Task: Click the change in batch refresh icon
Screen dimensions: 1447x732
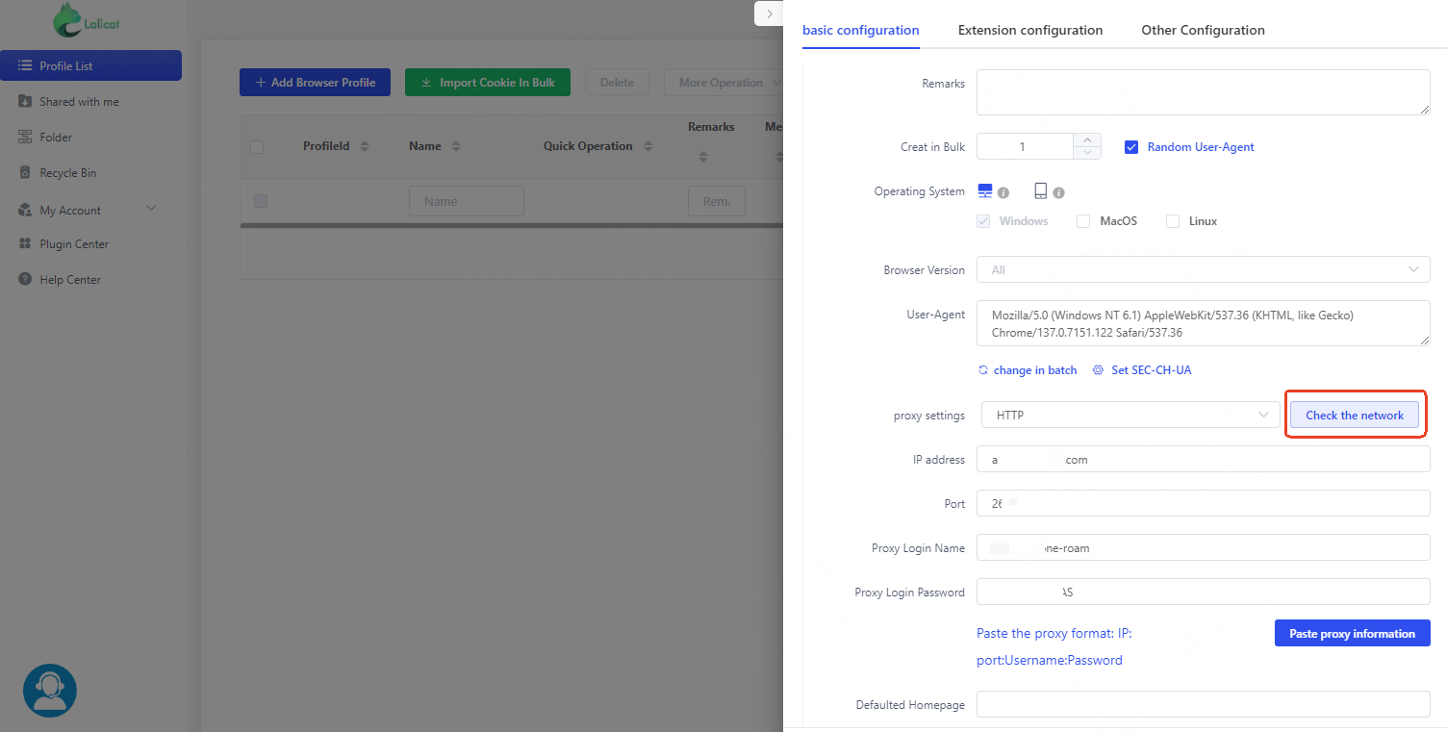Action: click(982, 370)
